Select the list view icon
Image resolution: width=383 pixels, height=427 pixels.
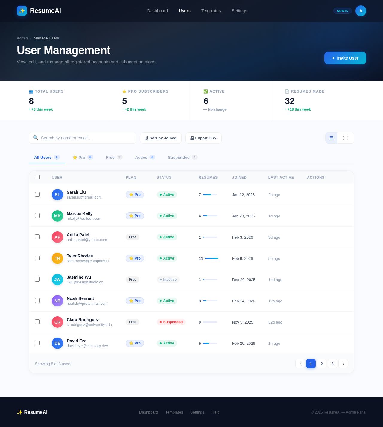point(331,138)
